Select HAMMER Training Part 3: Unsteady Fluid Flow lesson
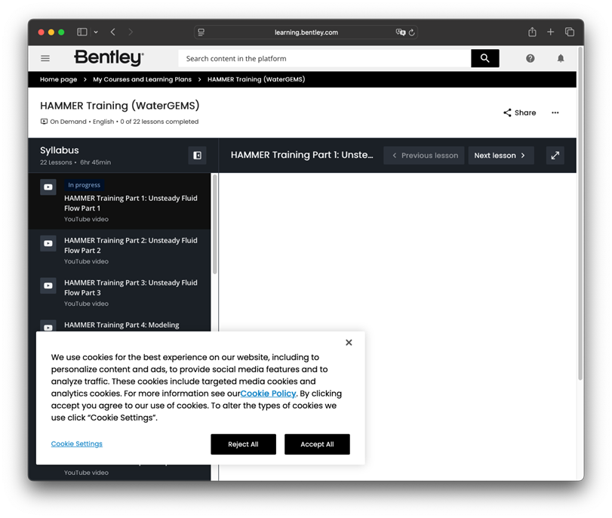The image size is (612, 518). coord(119,292)
